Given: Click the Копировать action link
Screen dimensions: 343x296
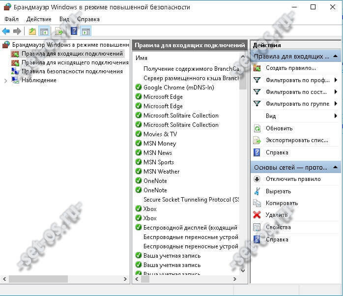Looking at the screenshot, I should coord(282,203).
